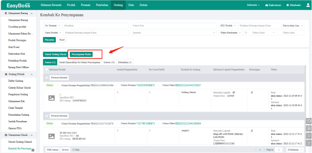Switch to the Selesai (10) tab
312x153 pixels.
click(x=109, y=62)
